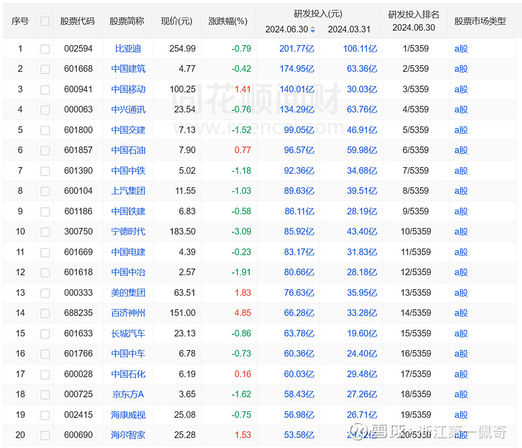The width and height of the screenshot is (522, 448).
Task: Tick the select-all checkbox in the header
Action: pos(45,22)
